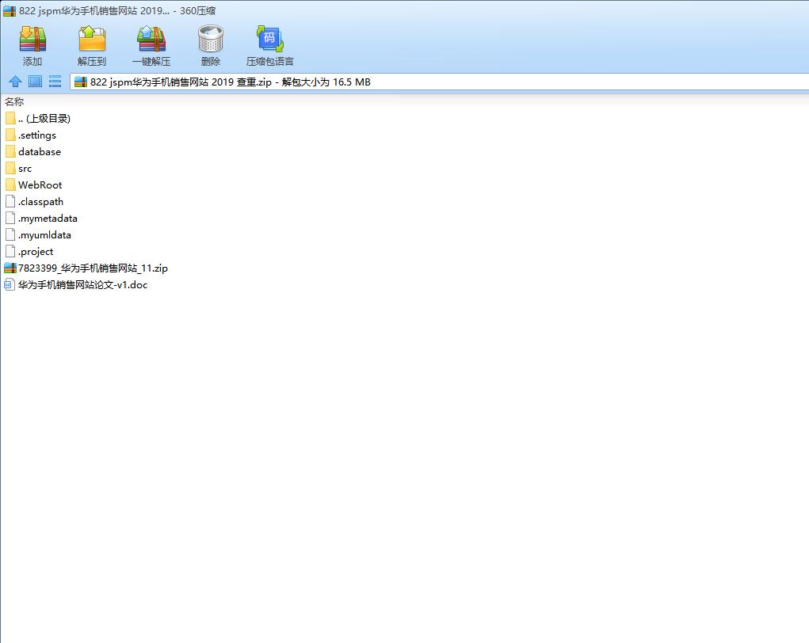Click the 解压到 (Extract to) toolbar icon

point(92,39)
